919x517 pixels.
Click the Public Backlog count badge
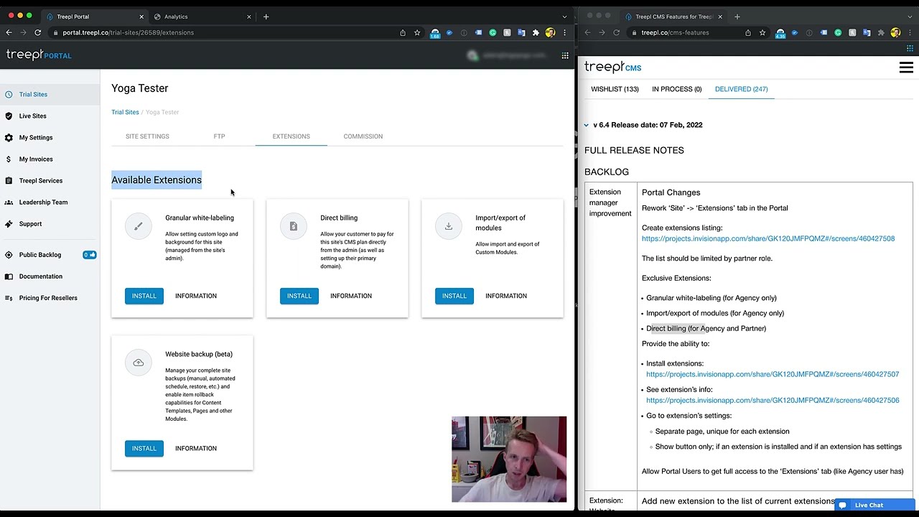click(89, 254)
